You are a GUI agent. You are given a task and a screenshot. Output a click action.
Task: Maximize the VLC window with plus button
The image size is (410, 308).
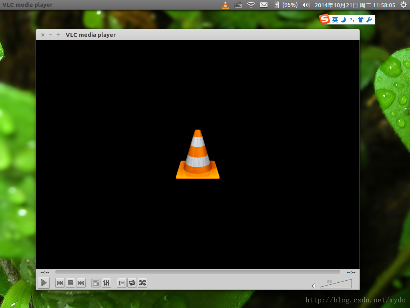coord(58,35)
